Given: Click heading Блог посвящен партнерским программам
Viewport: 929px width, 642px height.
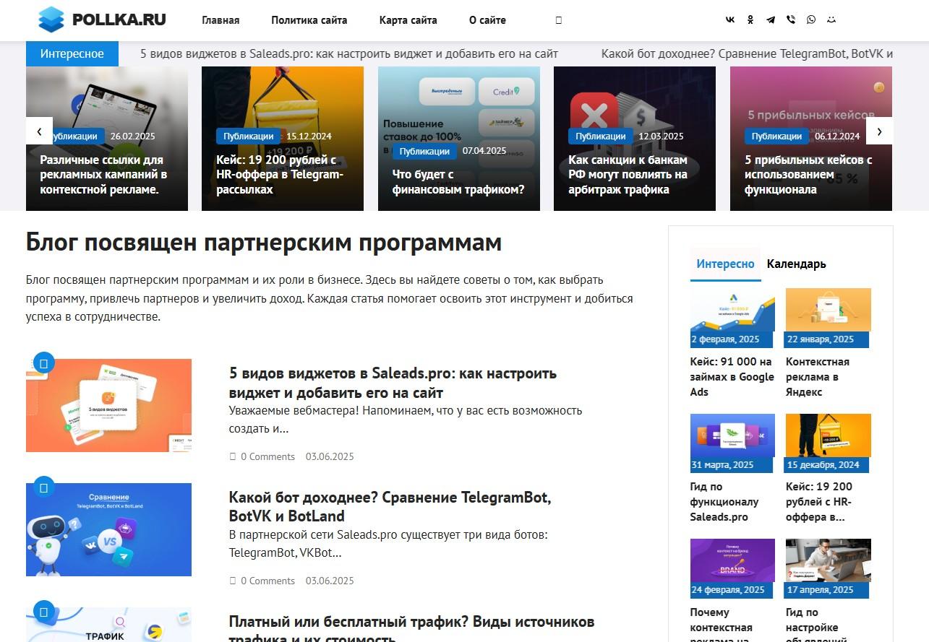Looking at the screenshot, I should (x=264, y=243).
